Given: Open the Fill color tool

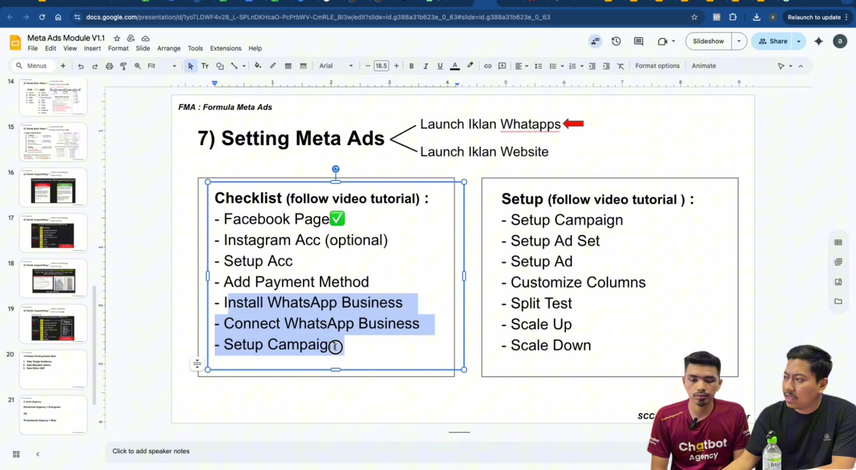Looking at the screenshot, I should pyautogui.click(x=258, y=66).
